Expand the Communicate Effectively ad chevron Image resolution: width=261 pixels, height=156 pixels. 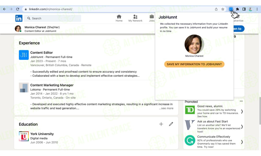tap(242, 142)
